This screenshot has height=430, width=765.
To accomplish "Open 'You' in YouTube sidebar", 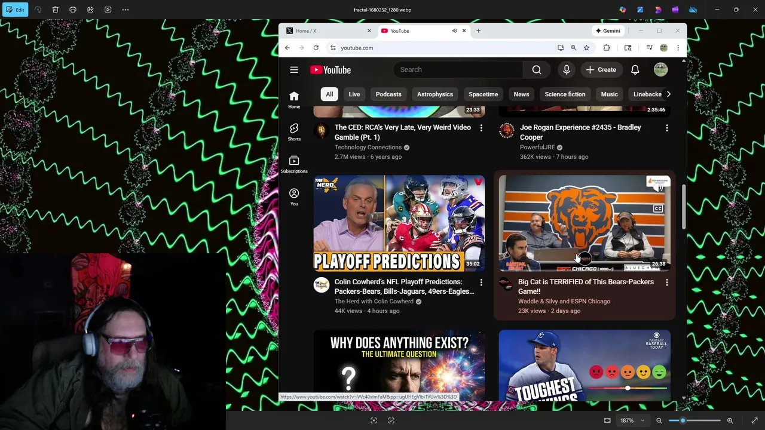I will click(x=294, y=197).
